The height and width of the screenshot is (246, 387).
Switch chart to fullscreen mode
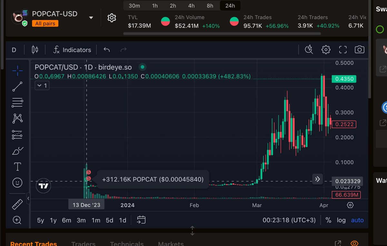[343, 50]
